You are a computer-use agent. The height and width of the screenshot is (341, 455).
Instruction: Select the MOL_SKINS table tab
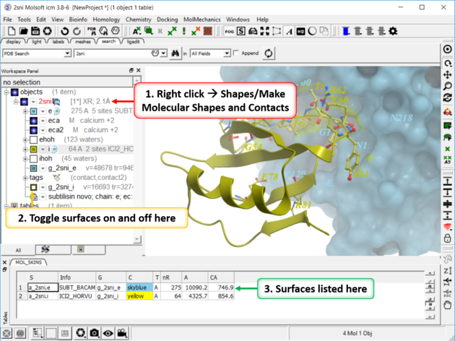click(x=21, y=263)
